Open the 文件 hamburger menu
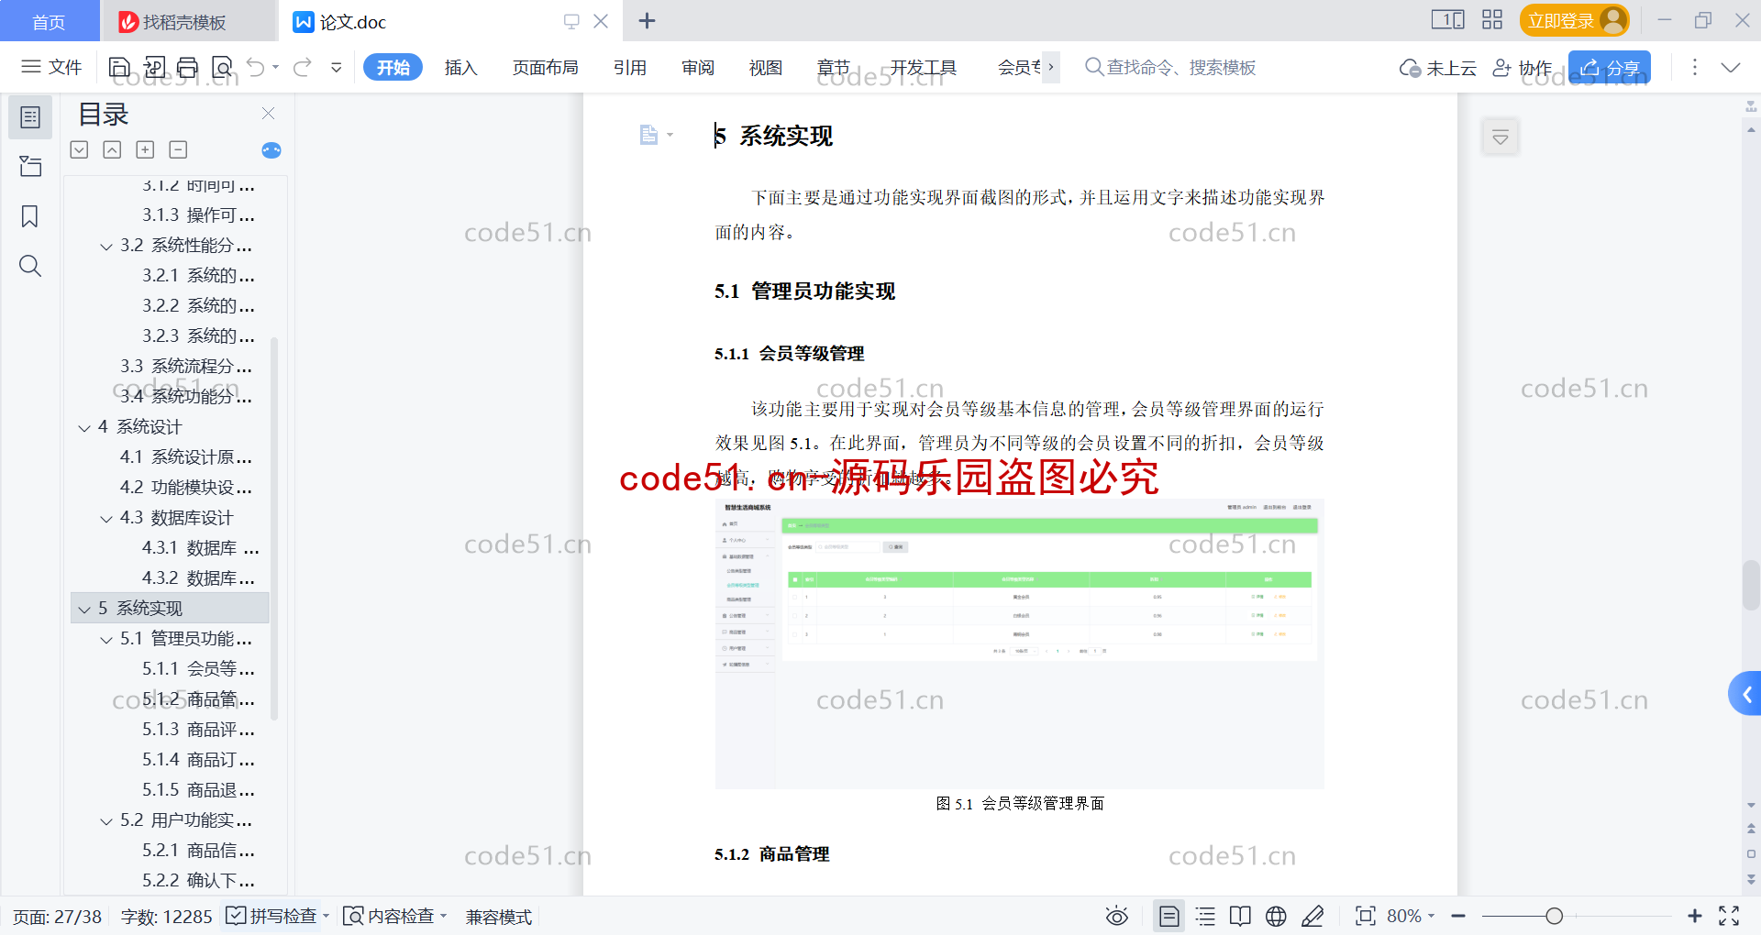The height and width of the screenshot is (935, 1761). (51, 67)
